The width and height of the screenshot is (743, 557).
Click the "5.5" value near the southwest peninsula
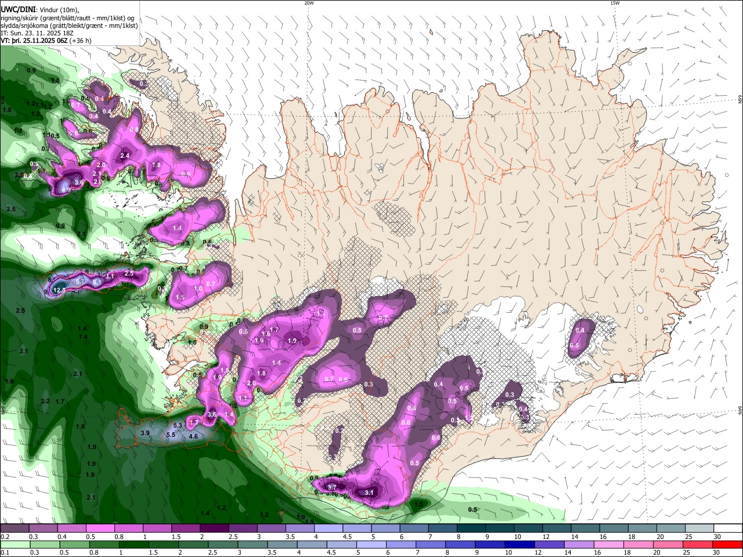click(x=171, y=435)
